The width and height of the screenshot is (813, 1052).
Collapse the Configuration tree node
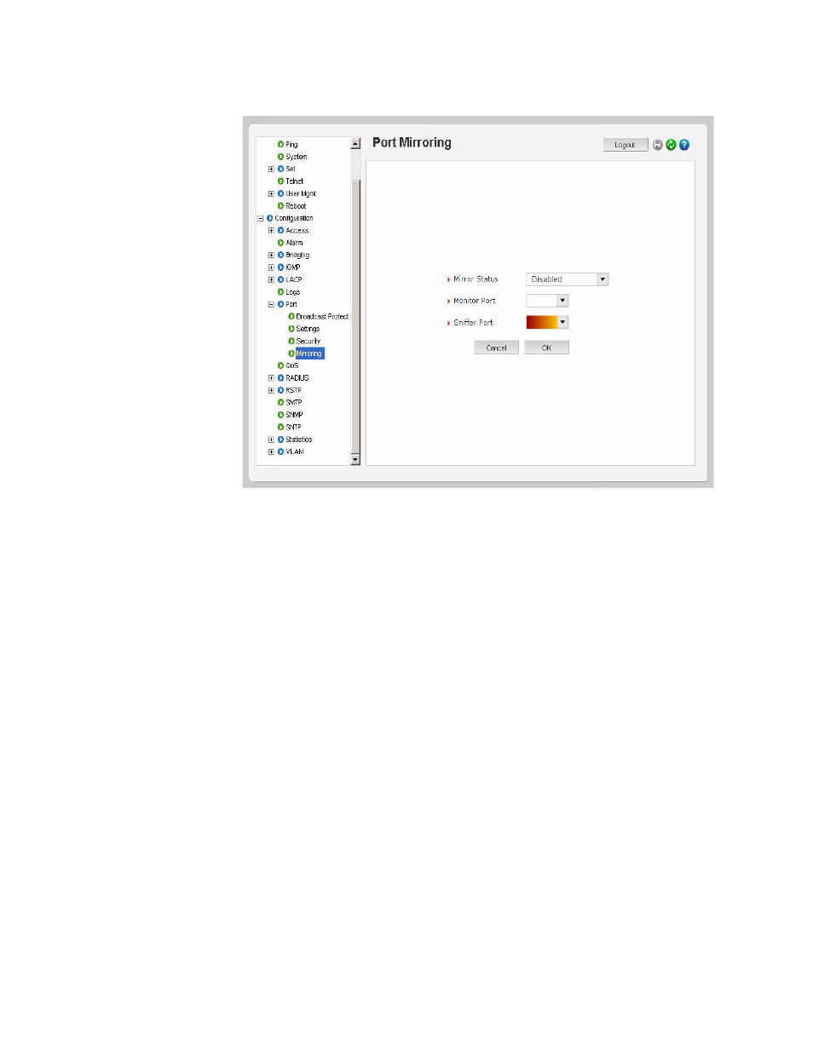coord(261,218)
